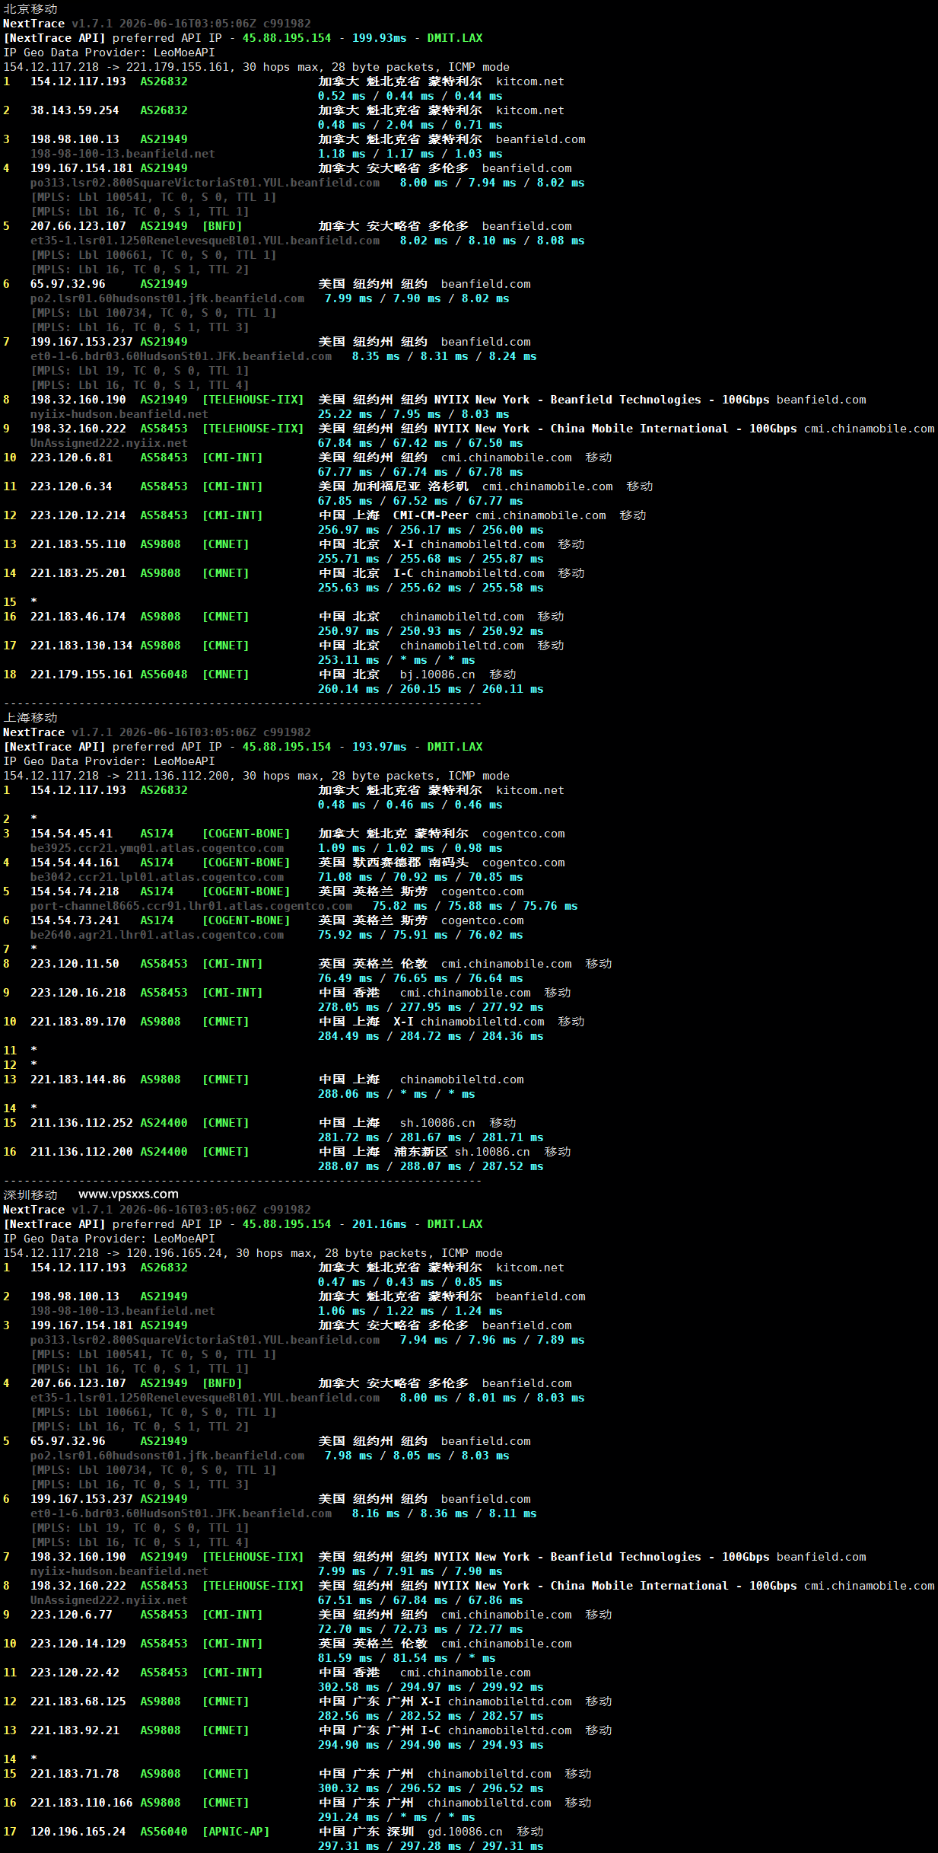938x1853 pixels.
Task: Click the hop IP 154.54.73.241
Action: pyautogui.click(x=75, y=920)
